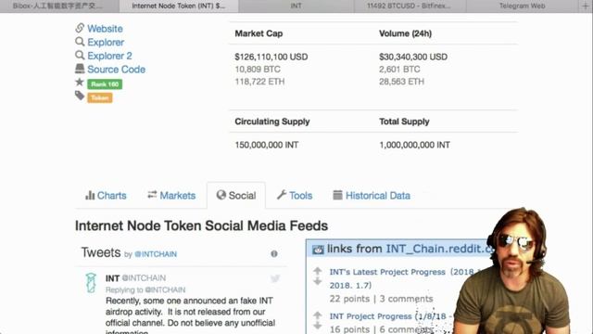The height and width of the screenshot is (334, 593).
Task: Click the Twitter bird icon on the tweet
Action: [x=275, y=278]
